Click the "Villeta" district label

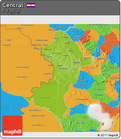tap(45, 98)
